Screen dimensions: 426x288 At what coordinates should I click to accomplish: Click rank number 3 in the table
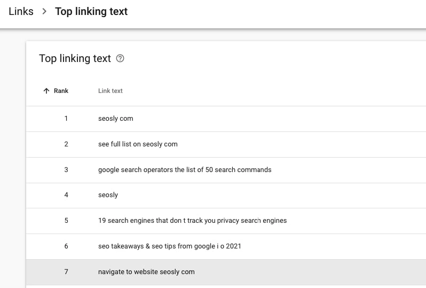click(x=66, y=170)
